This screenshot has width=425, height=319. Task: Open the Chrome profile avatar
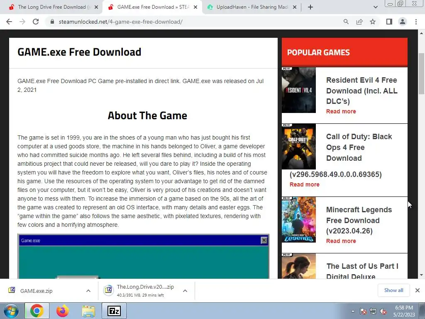403,22
